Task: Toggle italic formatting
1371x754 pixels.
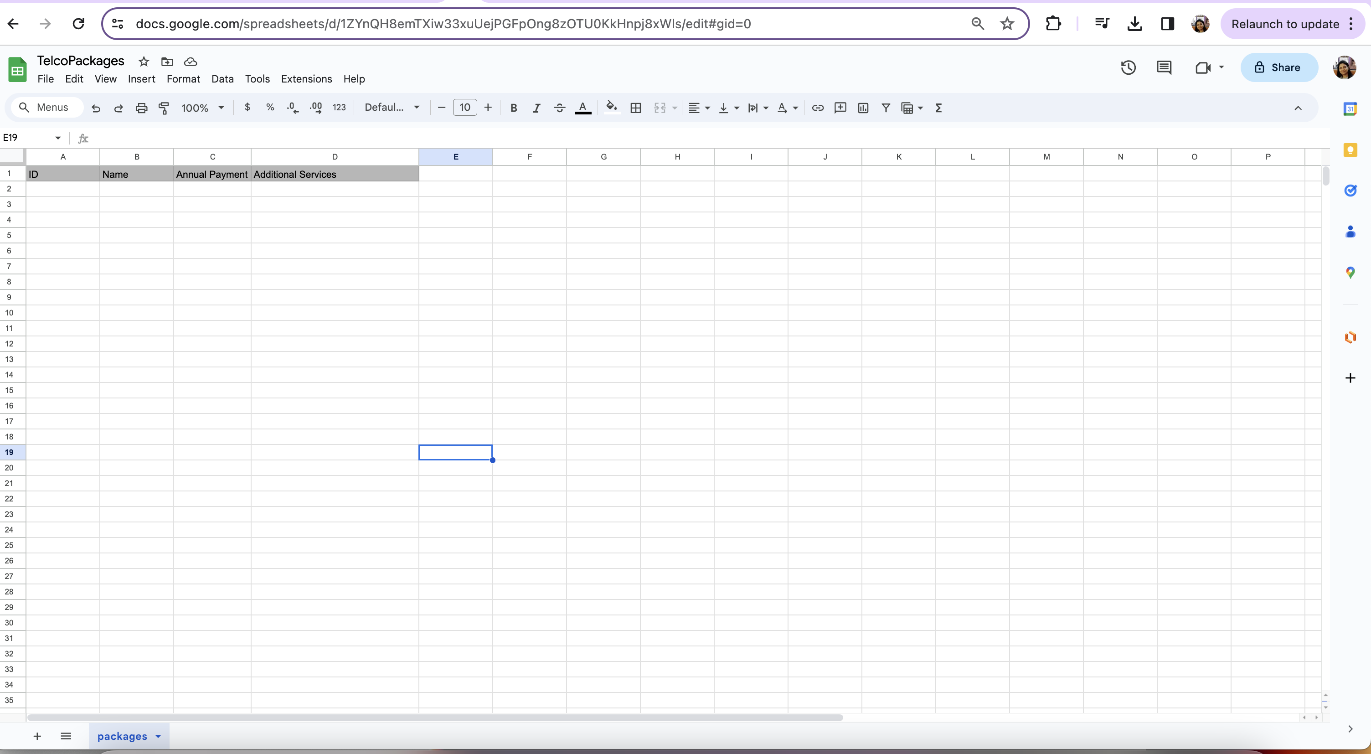Action: coord(536,108)
